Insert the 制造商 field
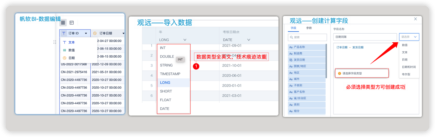 (x=306, y=53)
